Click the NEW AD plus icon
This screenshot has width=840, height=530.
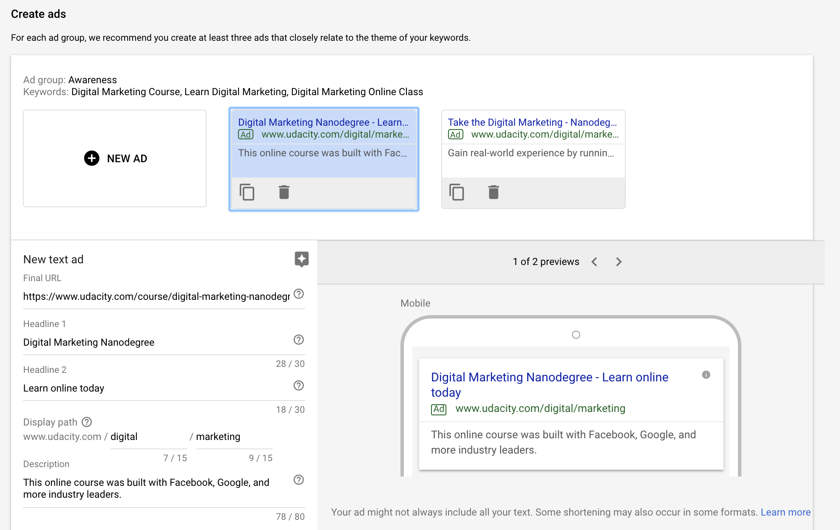click(91, 158)
